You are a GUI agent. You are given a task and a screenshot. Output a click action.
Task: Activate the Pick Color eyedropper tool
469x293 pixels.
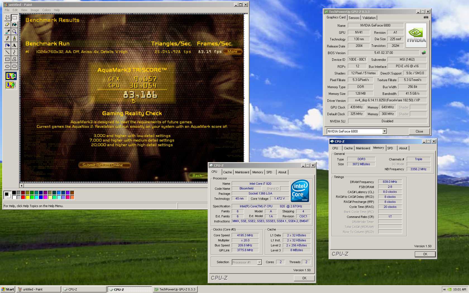(8, 32)
